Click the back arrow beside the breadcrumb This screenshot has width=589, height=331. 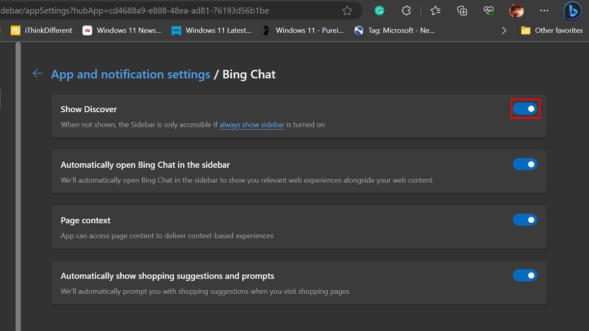coord(38,74)
